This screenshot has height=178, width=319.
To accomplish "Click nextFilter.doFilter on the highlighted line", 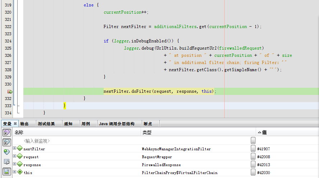I will click(127, 91).
